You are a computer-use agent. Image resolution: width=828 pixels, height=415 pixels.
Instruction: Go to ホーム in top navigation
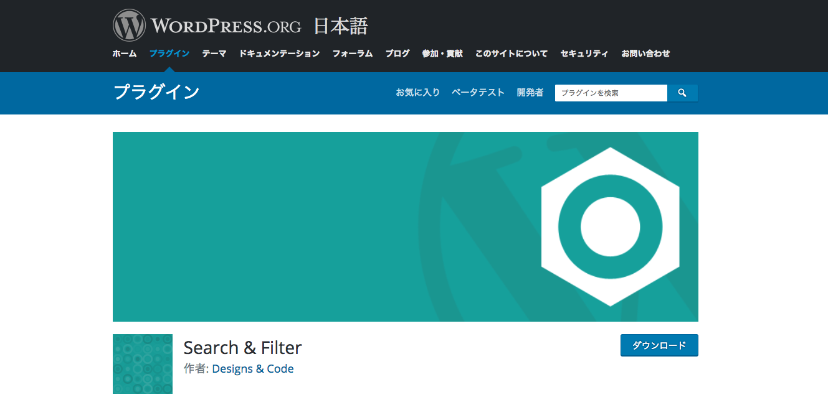point(125,54)
